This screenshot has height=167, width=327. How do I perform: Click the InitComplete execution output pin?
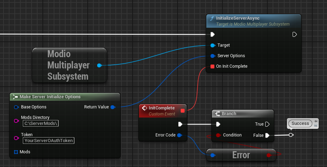[180, 124]
